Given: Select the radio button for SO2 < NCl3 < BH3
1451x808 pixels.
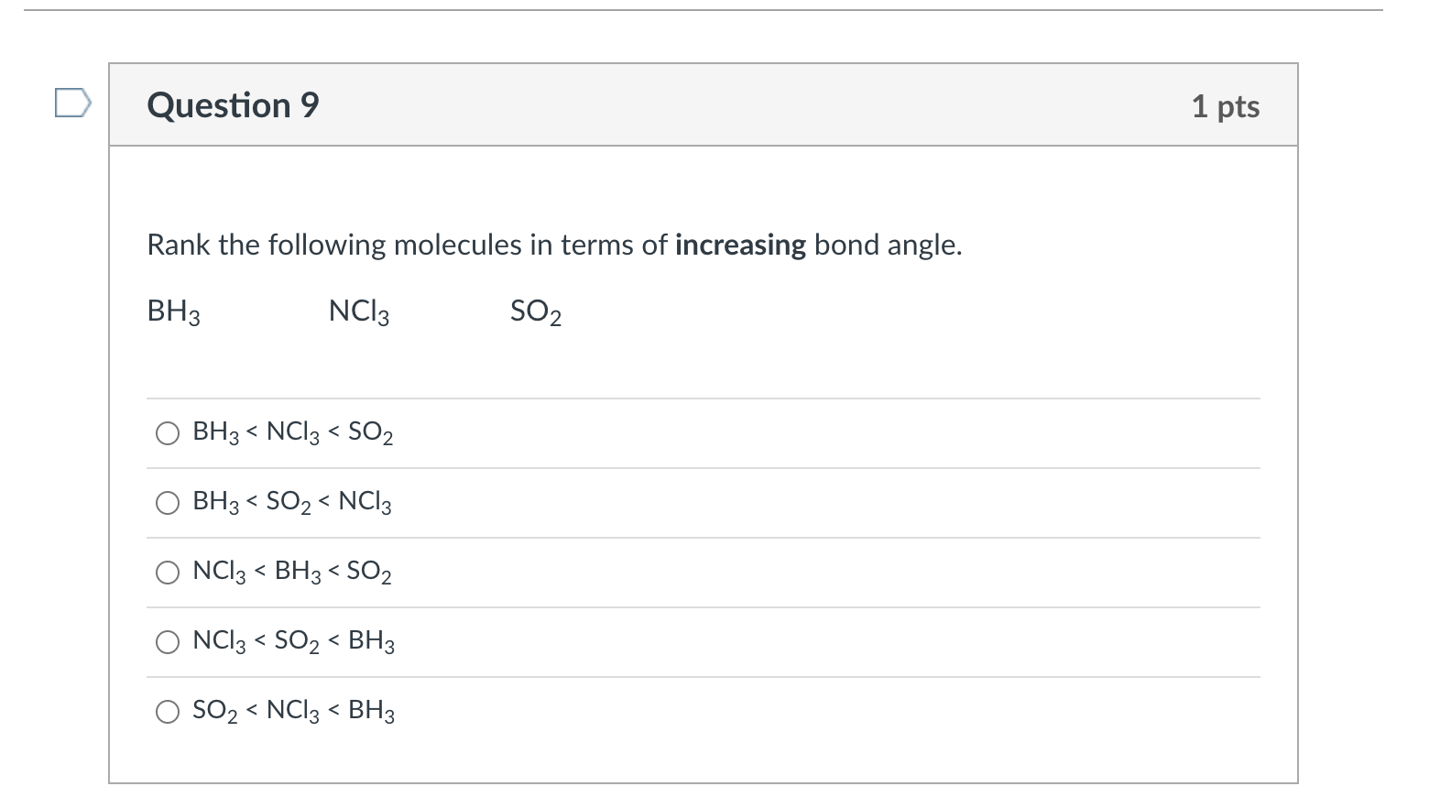Looking at the screenshot, I should [x=168, y=712].
